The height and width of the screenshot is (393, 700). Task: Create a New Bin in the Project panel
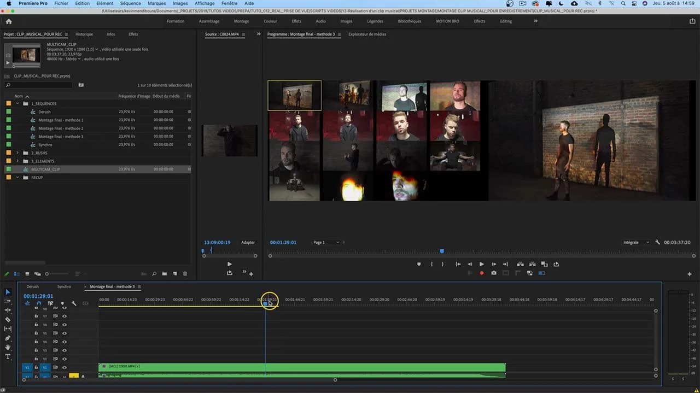click(164, 274)
